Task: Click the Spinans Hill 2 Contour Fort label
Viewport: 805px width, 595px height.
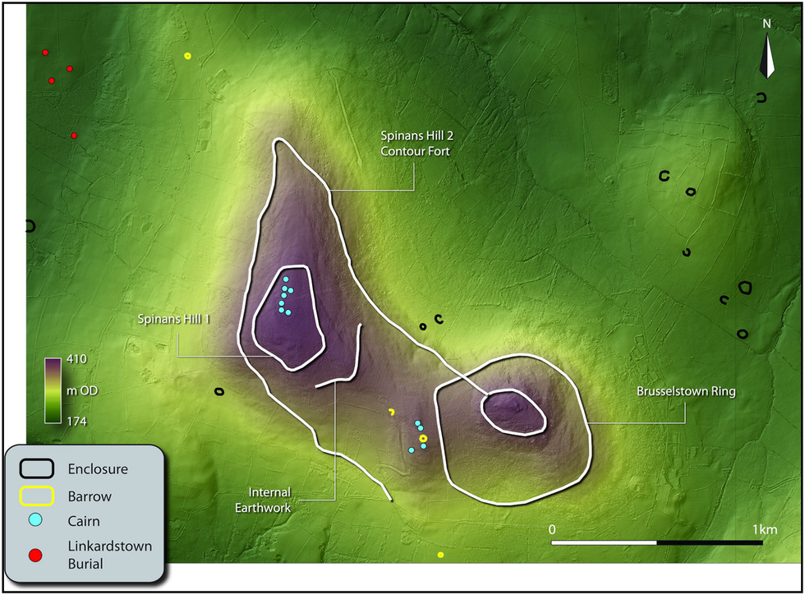Action: pyautogui.click(x=415, y=144)
